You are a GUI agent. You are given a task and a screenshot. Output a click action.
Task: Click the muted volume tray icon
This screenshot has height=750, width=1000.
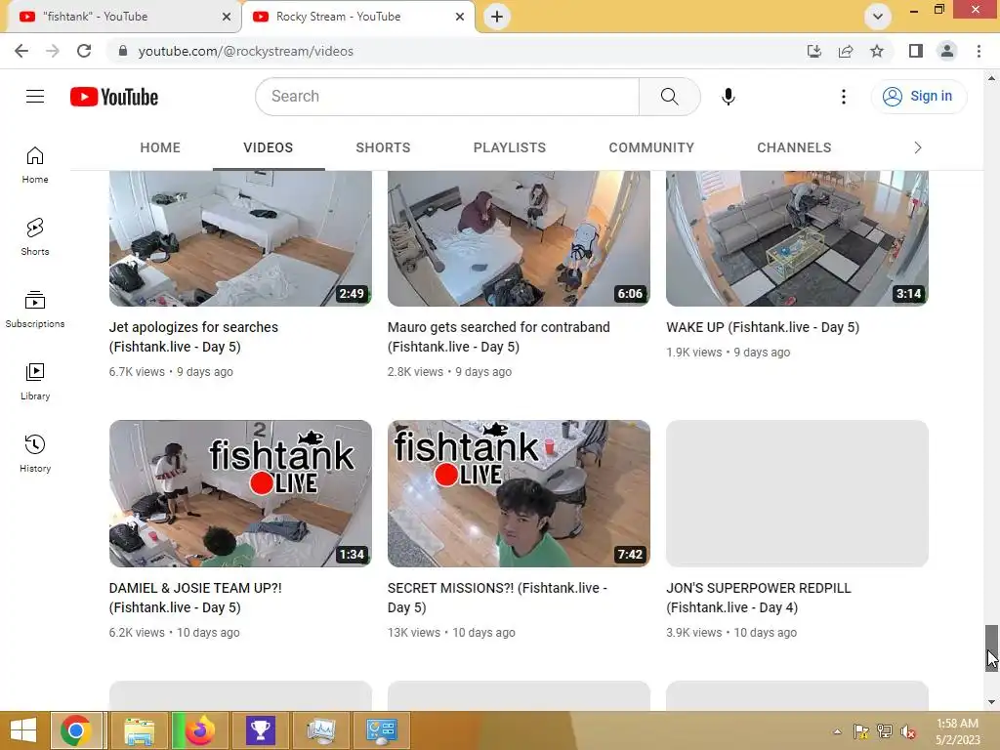(x=907, y=731)
